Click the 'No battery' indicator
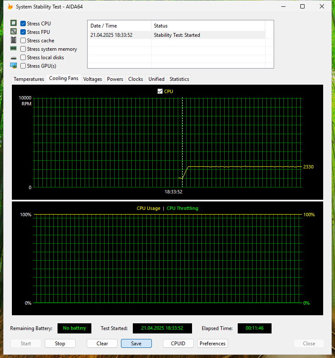 [x=74, y=328]
